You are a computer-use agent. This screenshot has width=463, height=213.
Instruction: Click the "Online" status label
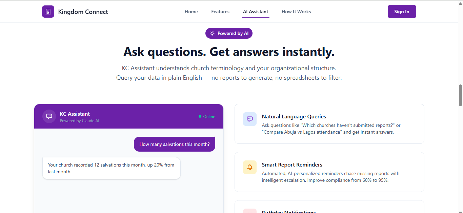click(x=209, y=116)
